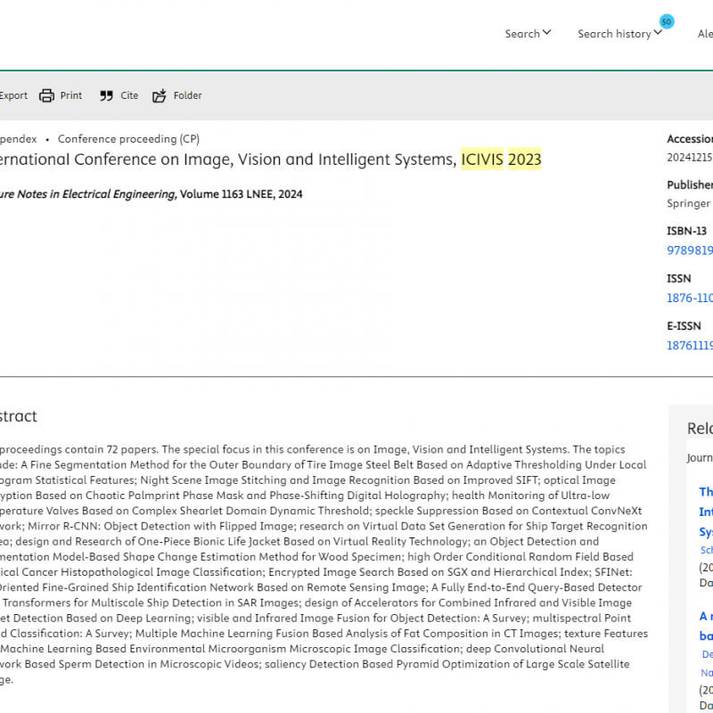Follow the E-ISSN link 18761119
Screen dimensions: 713x713
click(x=689, y=346)
